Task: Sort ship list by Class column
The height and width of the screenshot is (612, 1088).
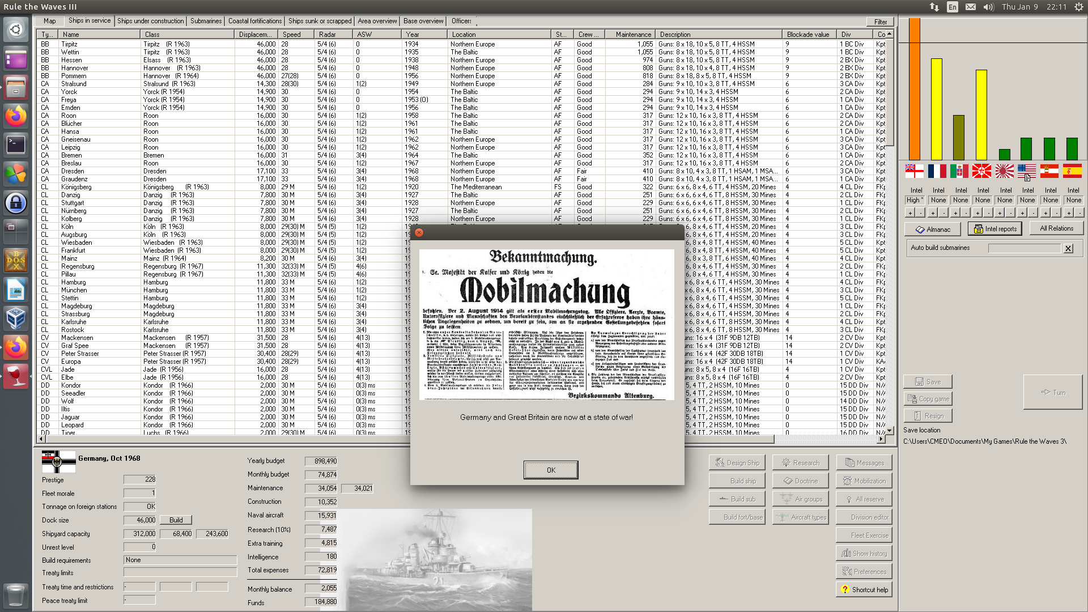Action: coord(188,35)
